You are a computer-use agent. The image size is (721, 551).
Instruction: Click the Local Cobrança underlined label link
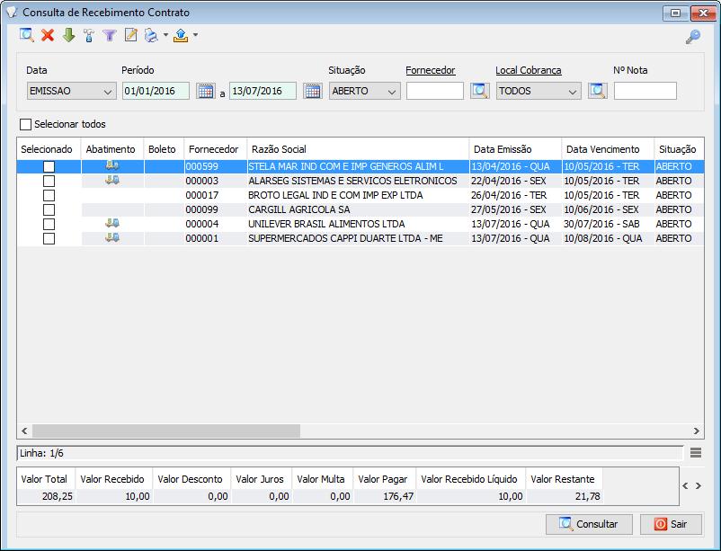pos(529,70)
